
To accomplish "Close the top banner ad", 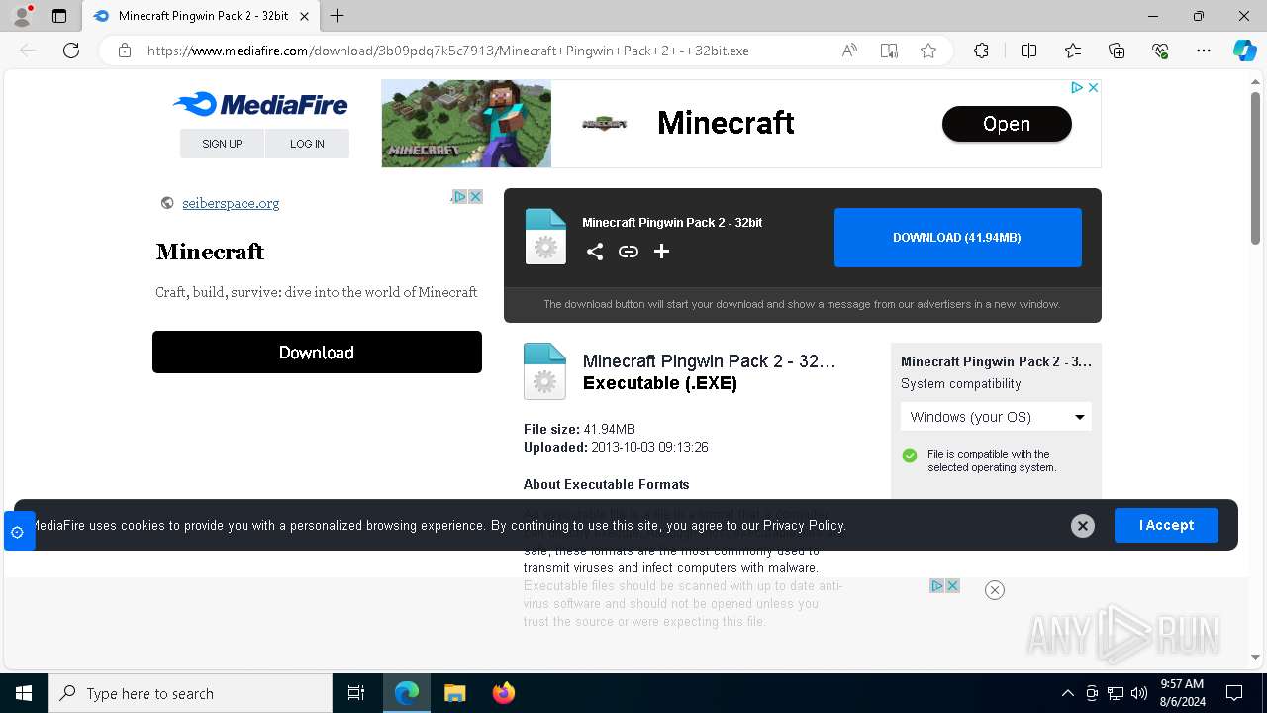I will pos(1093,88).
